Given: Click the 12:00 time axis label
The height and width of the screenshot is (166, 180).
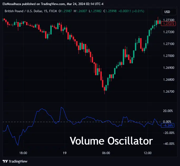Looking at the screenshot, I should (148, 153).
